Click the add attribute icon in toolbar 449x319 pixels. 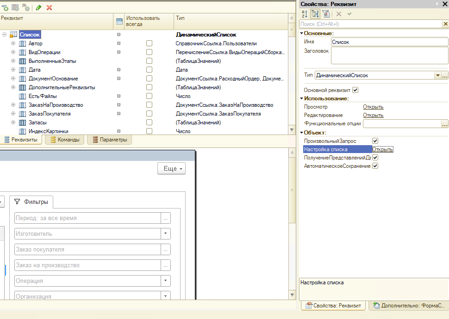(5, 8)
